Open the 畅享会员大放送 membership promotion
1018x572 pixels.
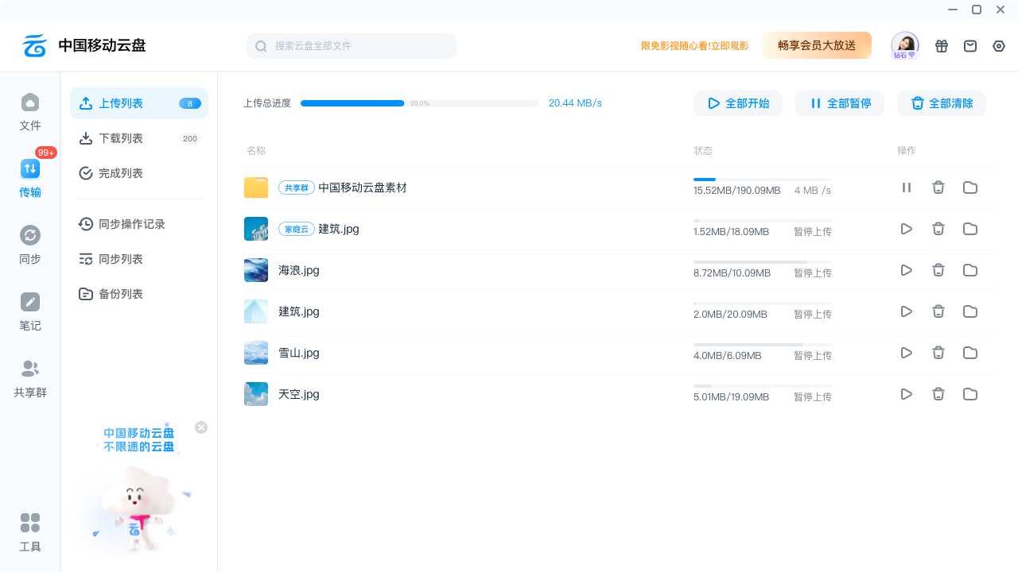point(817,46)
